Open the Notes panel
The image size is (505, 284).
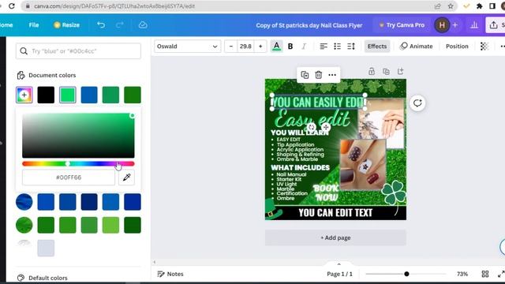click(x=170, y=274)
